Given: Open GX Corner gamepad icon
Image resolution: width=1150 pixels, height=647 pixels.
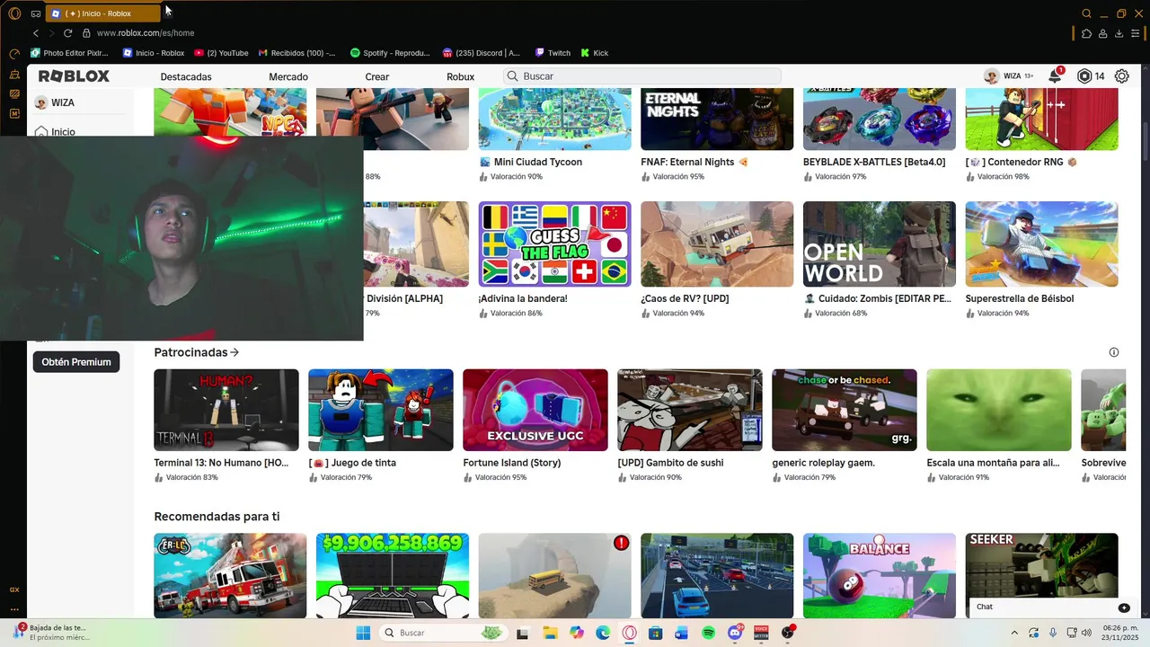Looking at the screenshot, I should 36,13.
